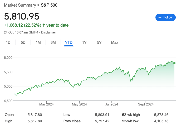Click the Mar 2024 axis label
181x125 pixels.
point(46,104)
